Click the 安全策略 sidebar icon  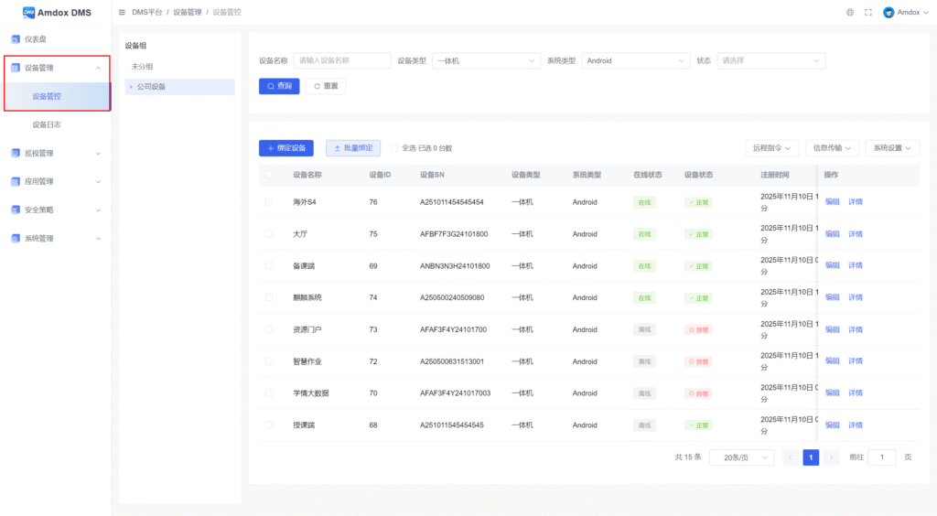click(15, 210)
